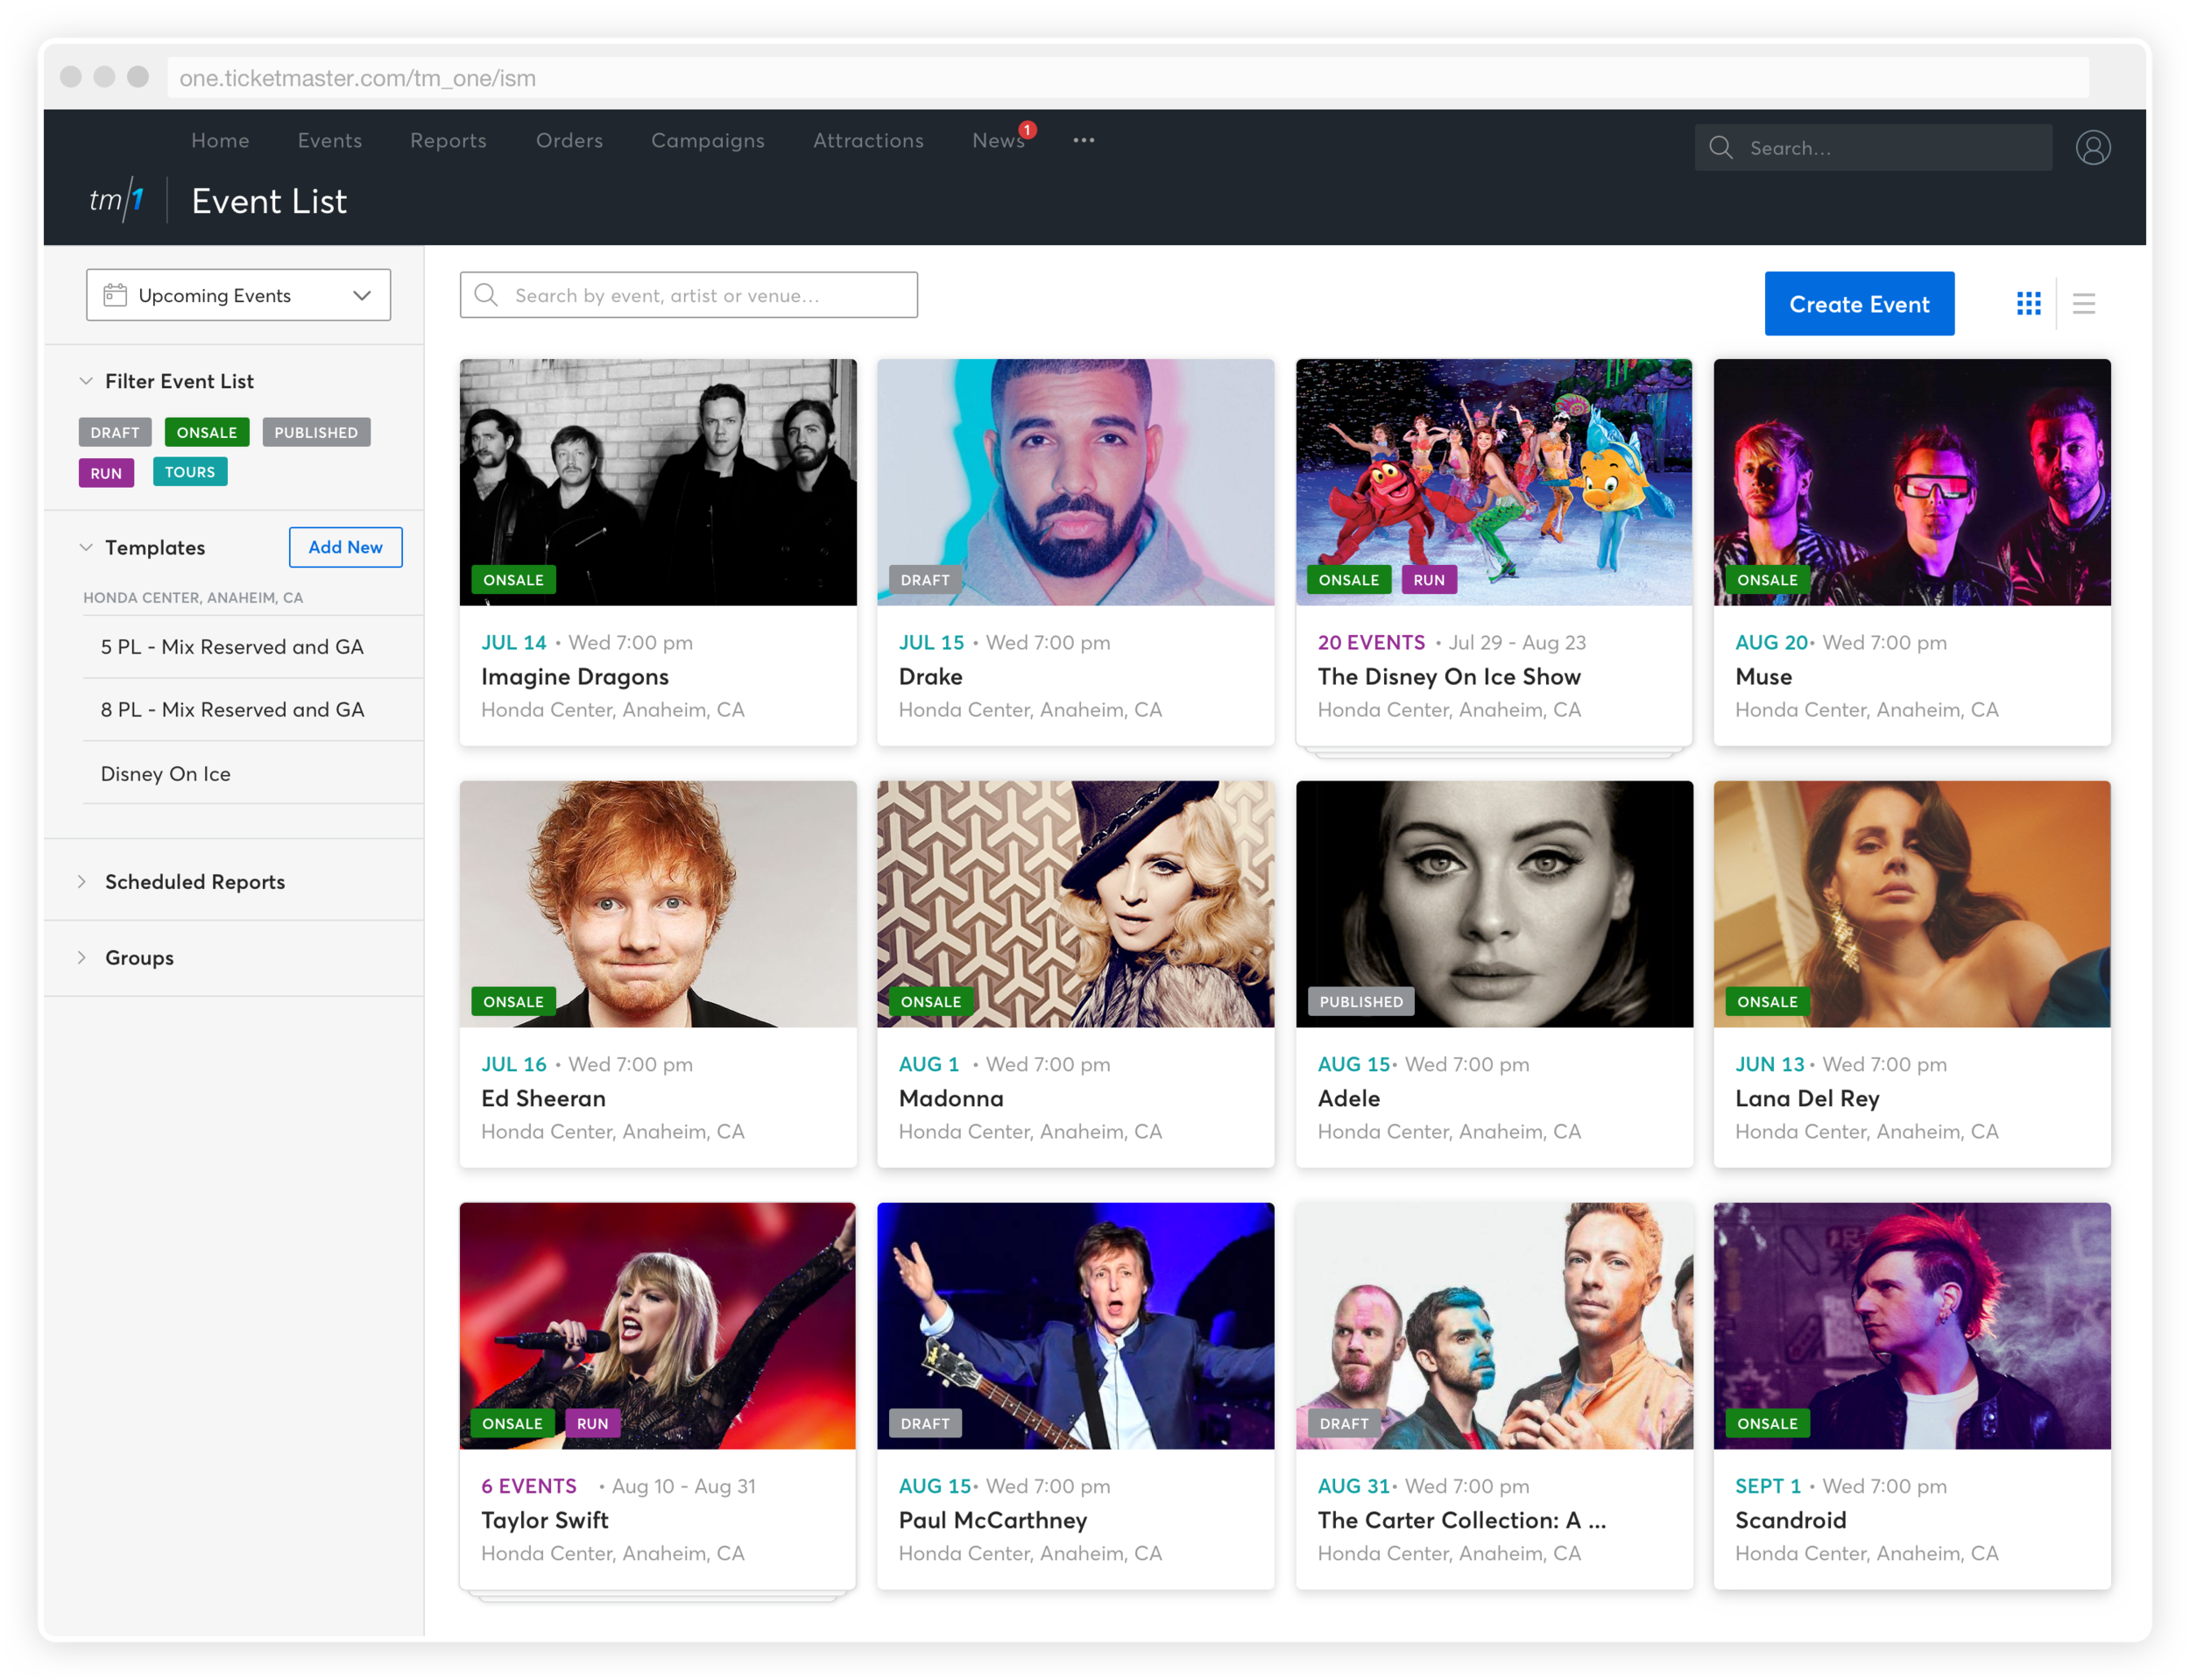Screen dimensions: 2190x1680
Task: Open the user profile icon
Action: [x=2092, y=148]
